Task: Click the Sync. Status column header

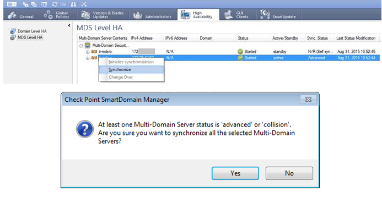Action: coord(320,38)
